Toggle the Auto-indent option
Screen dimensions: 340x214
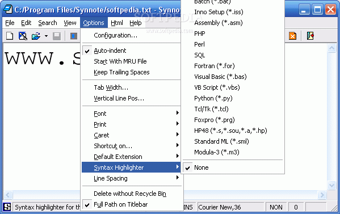[132, 51]
